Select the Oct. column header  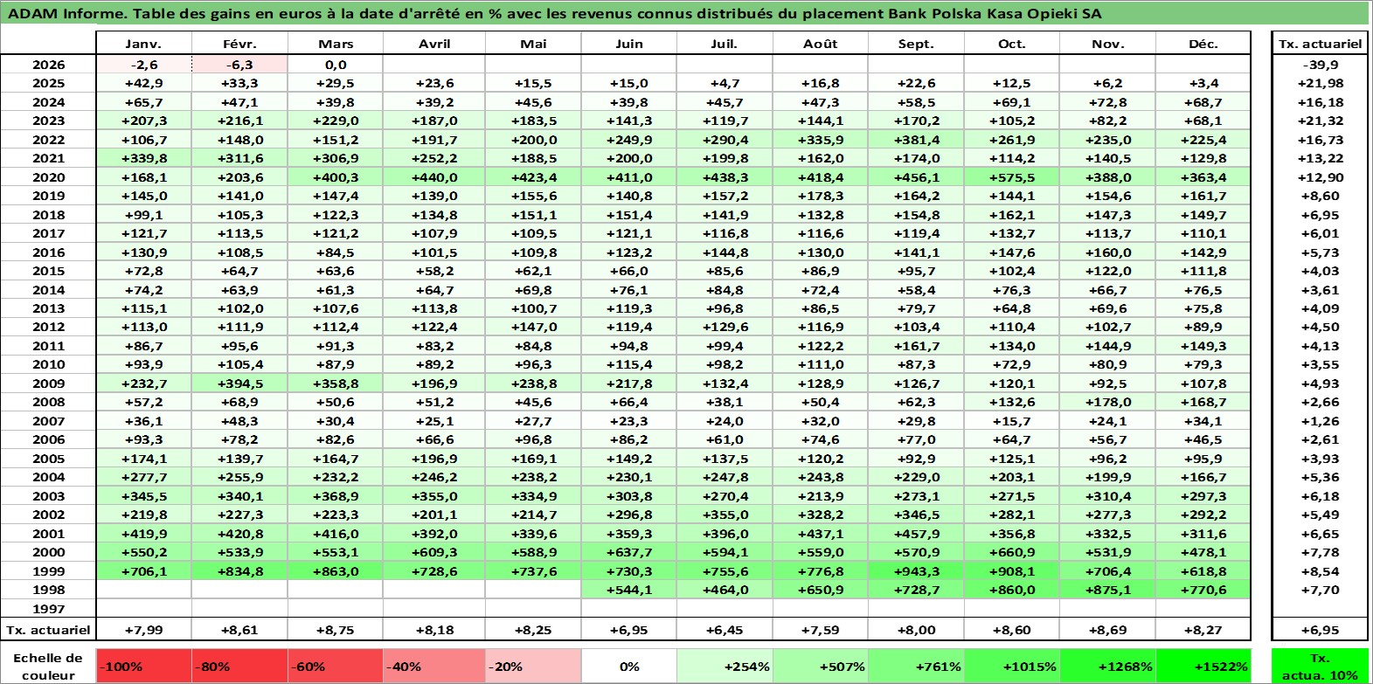[x=1012, y=44]
